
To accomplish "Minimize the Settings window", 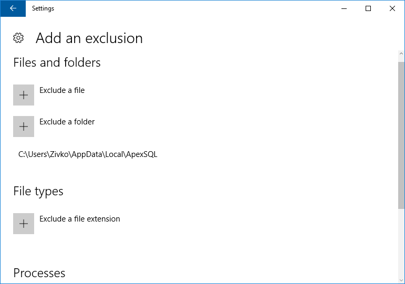I will pos(345,8).
